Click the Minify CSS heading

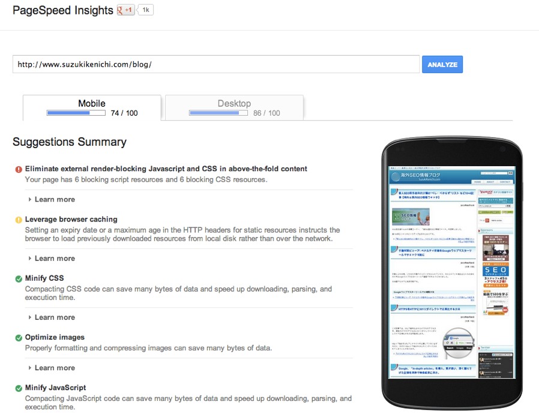click(44, 278)
